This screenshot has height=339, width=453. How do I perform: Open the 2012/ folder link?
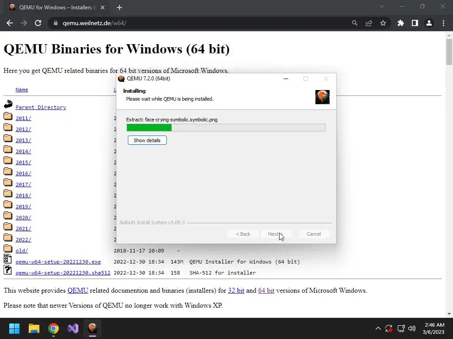(x=23, y=129)
